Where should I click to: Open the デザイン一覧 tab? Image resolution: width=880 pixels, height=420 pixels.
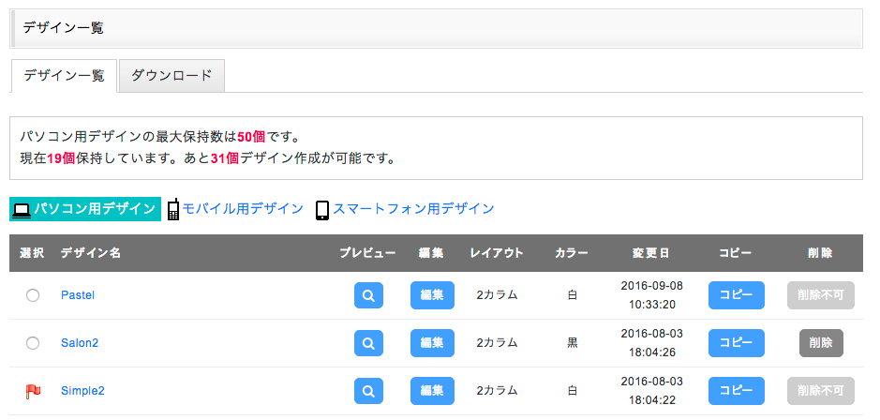64,76
